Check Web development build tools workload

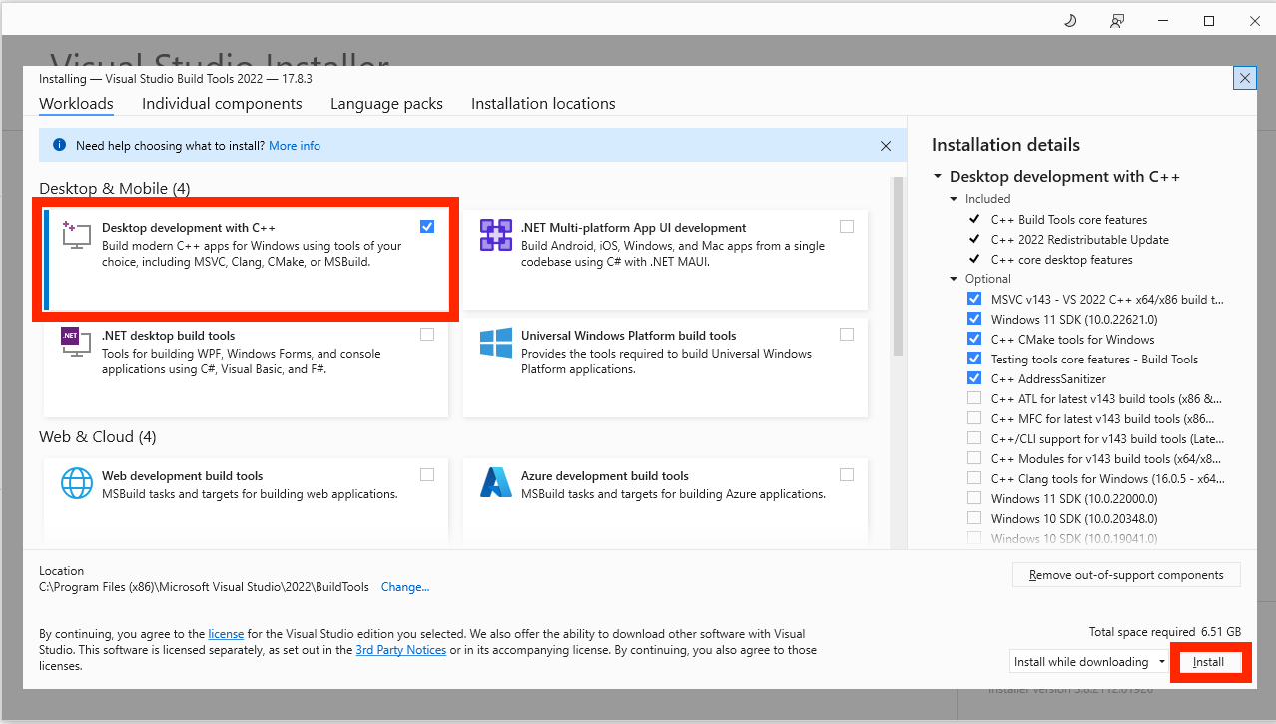click(427, 475)
